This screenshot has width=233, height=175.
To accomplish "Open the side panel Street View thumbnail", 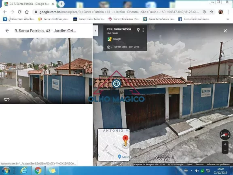I will (46, 71).
